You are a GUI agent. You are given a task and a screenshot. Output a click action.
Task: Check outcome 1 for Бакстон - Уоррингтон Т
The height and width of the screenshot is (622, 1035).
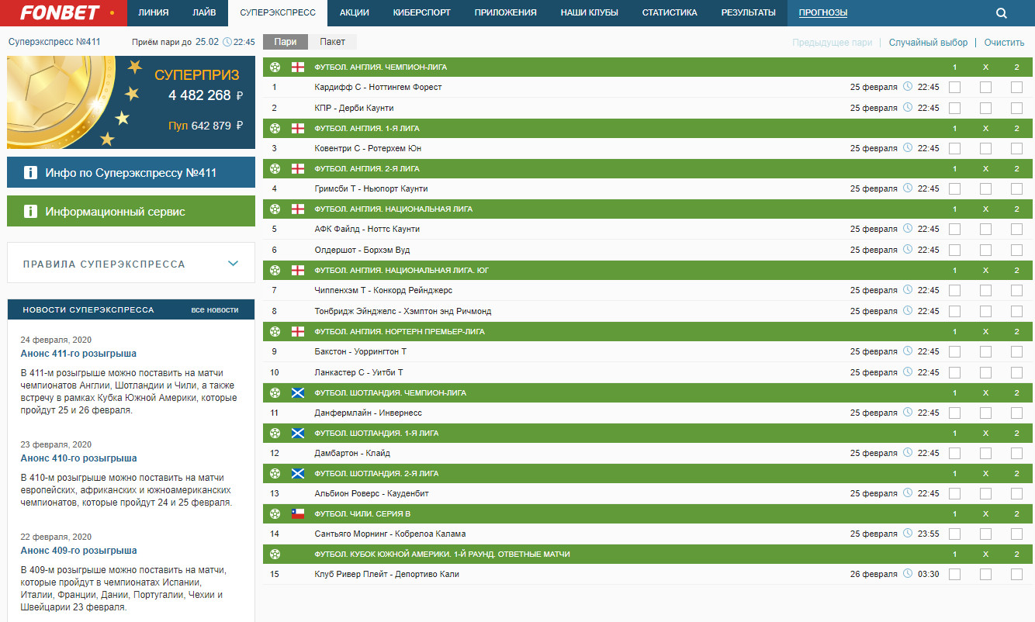[954, 351]
